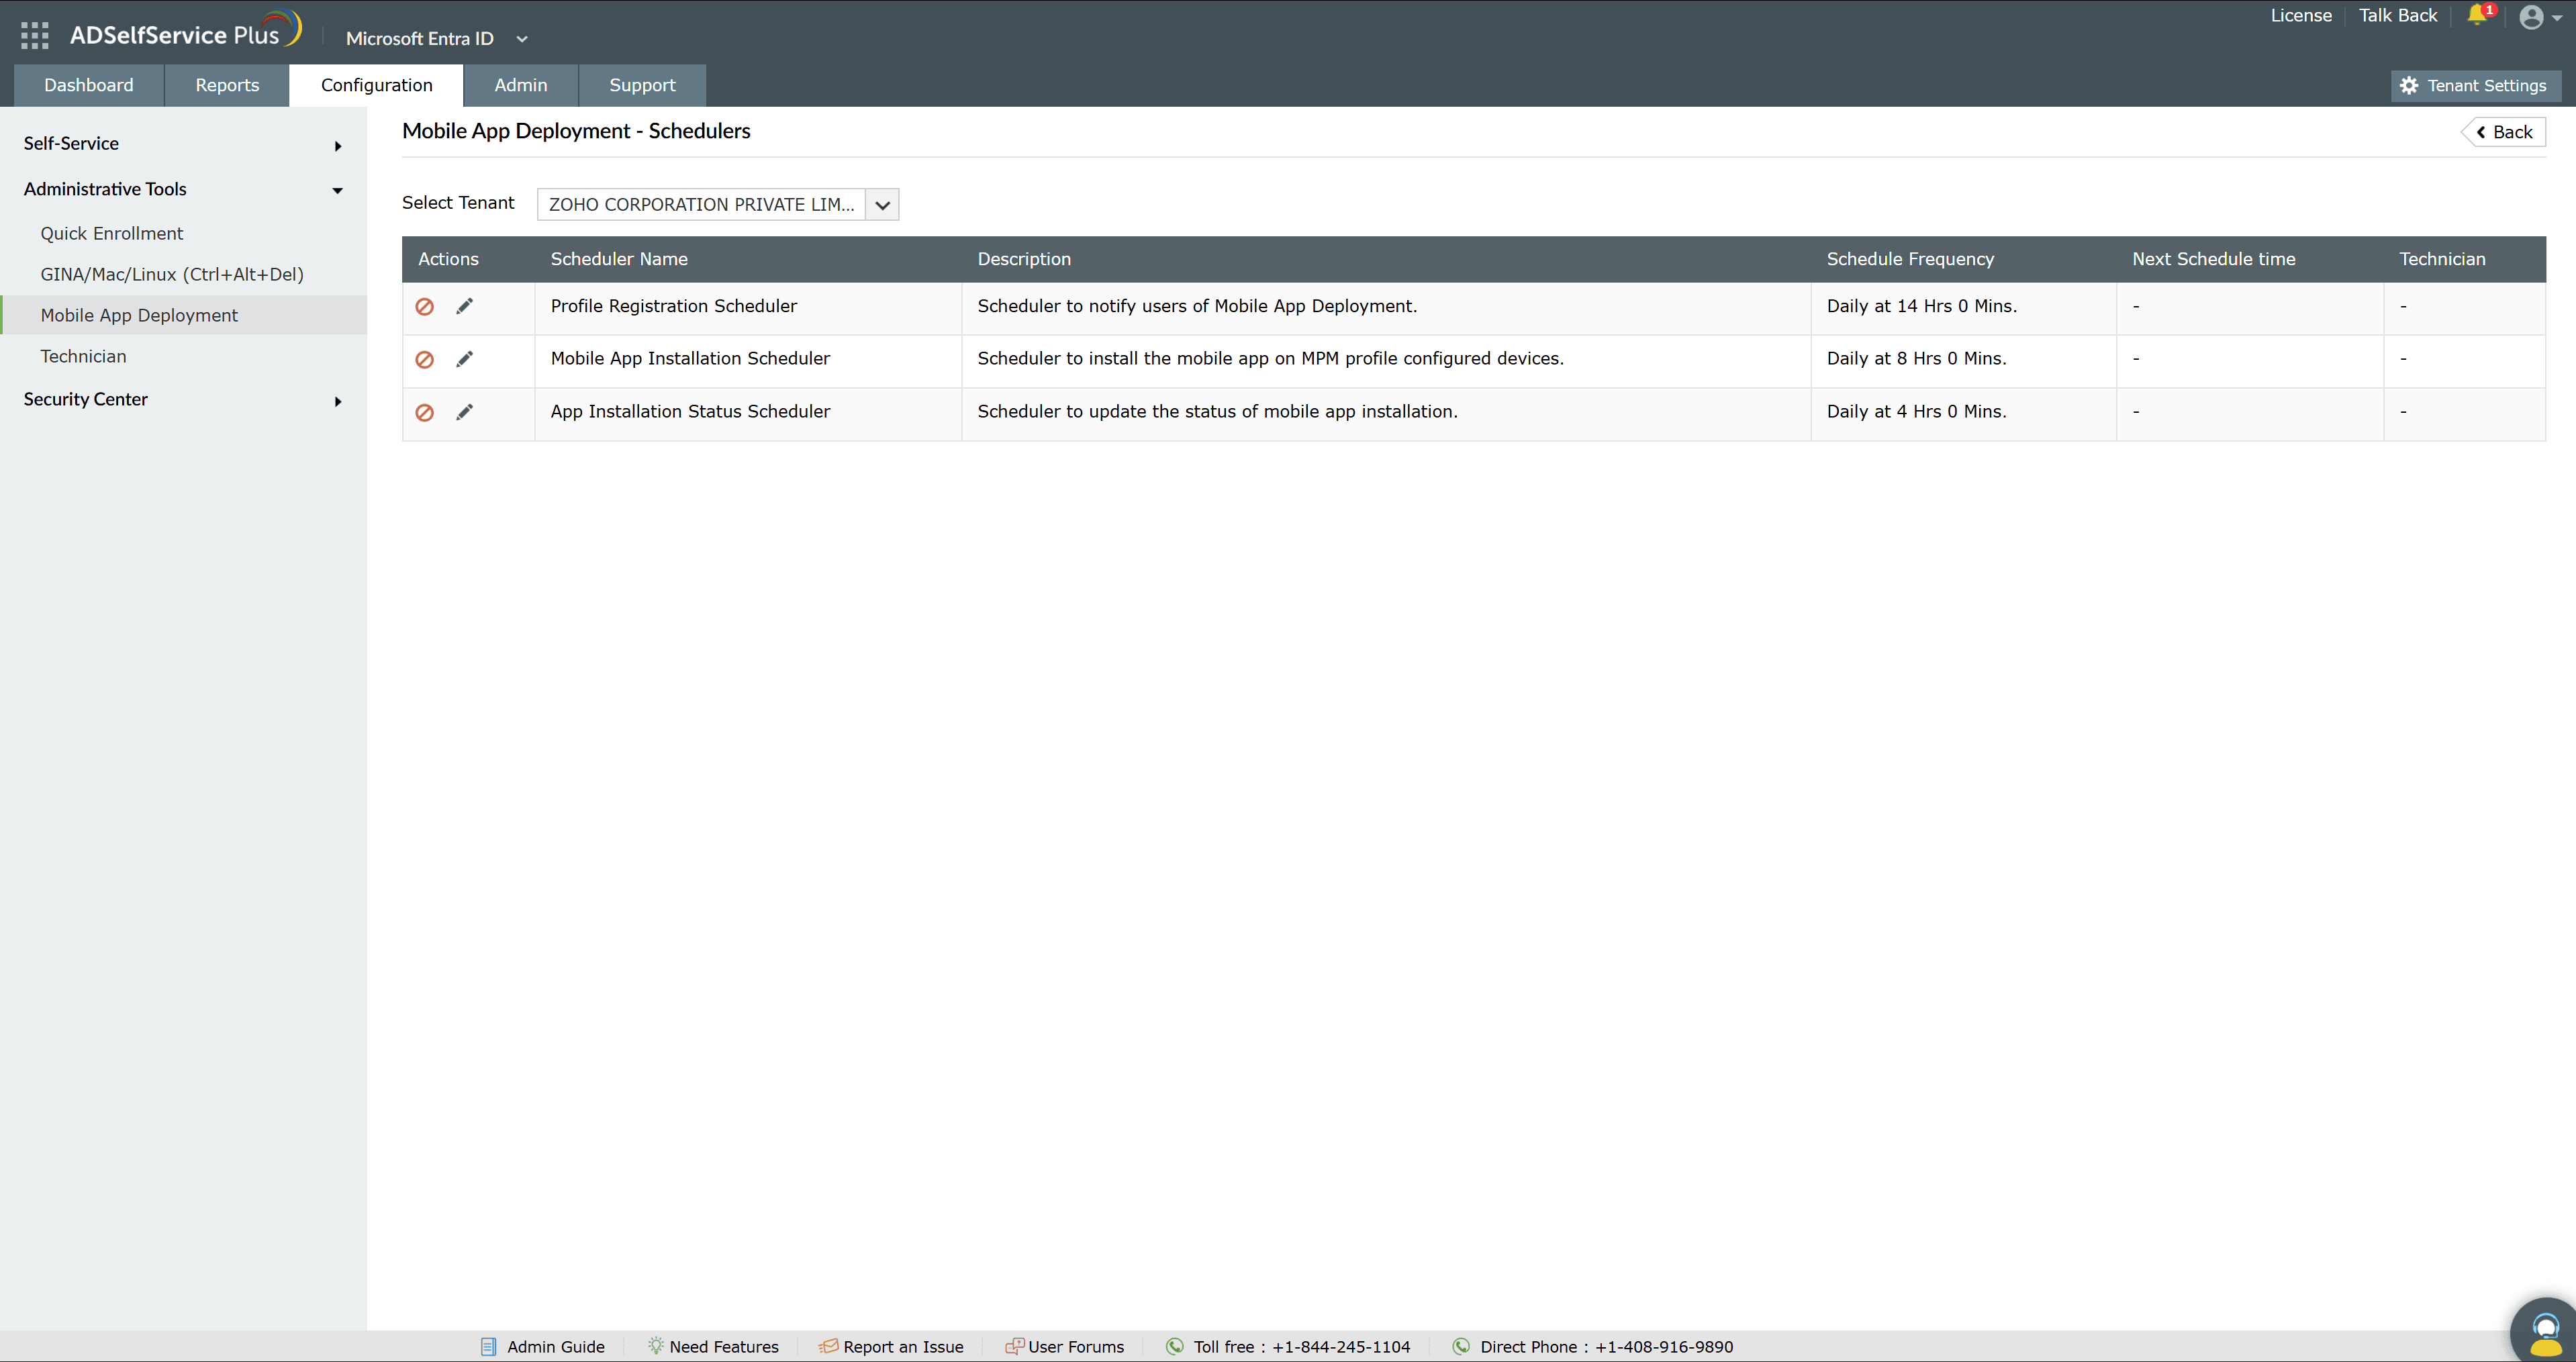
Task: Click the Toll free phone icon
Action: pyautogui.click(x=1175, y=1346)
